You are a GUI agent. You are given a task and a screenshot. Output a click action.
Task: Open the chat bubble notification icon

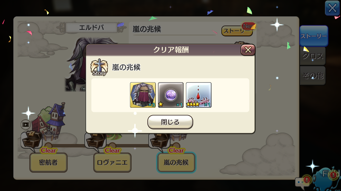(303, 182)
